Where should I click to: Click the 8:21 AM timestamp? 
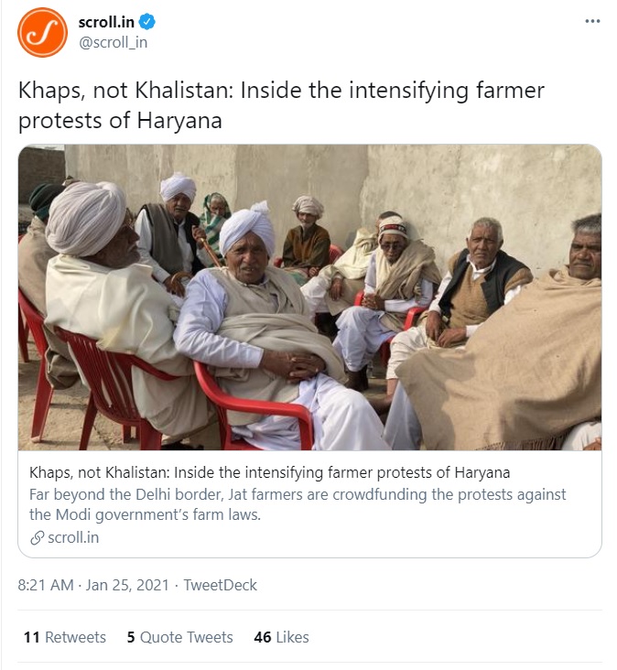[x=46, y=585]
